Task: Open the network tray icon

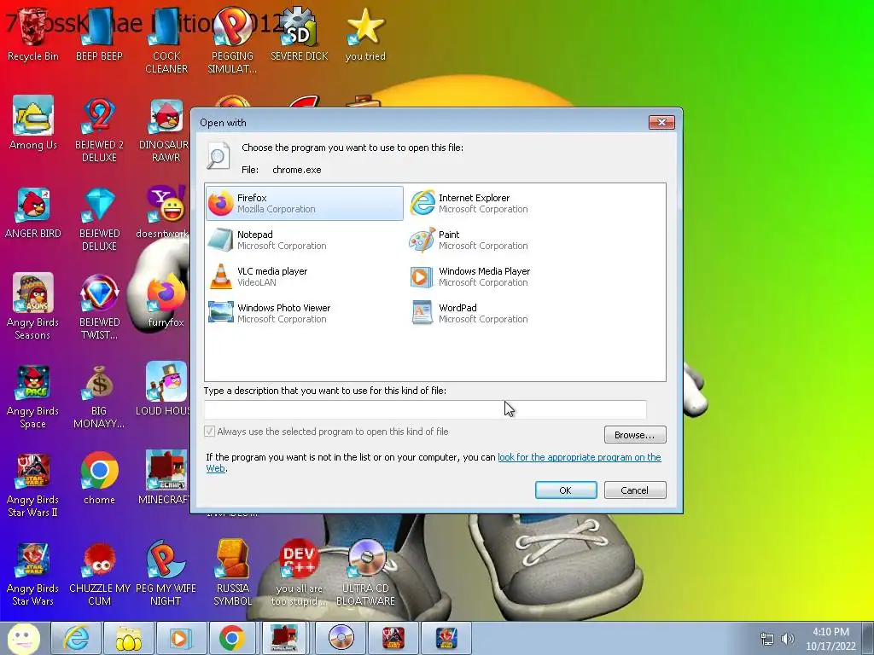Action: [767, 639]
